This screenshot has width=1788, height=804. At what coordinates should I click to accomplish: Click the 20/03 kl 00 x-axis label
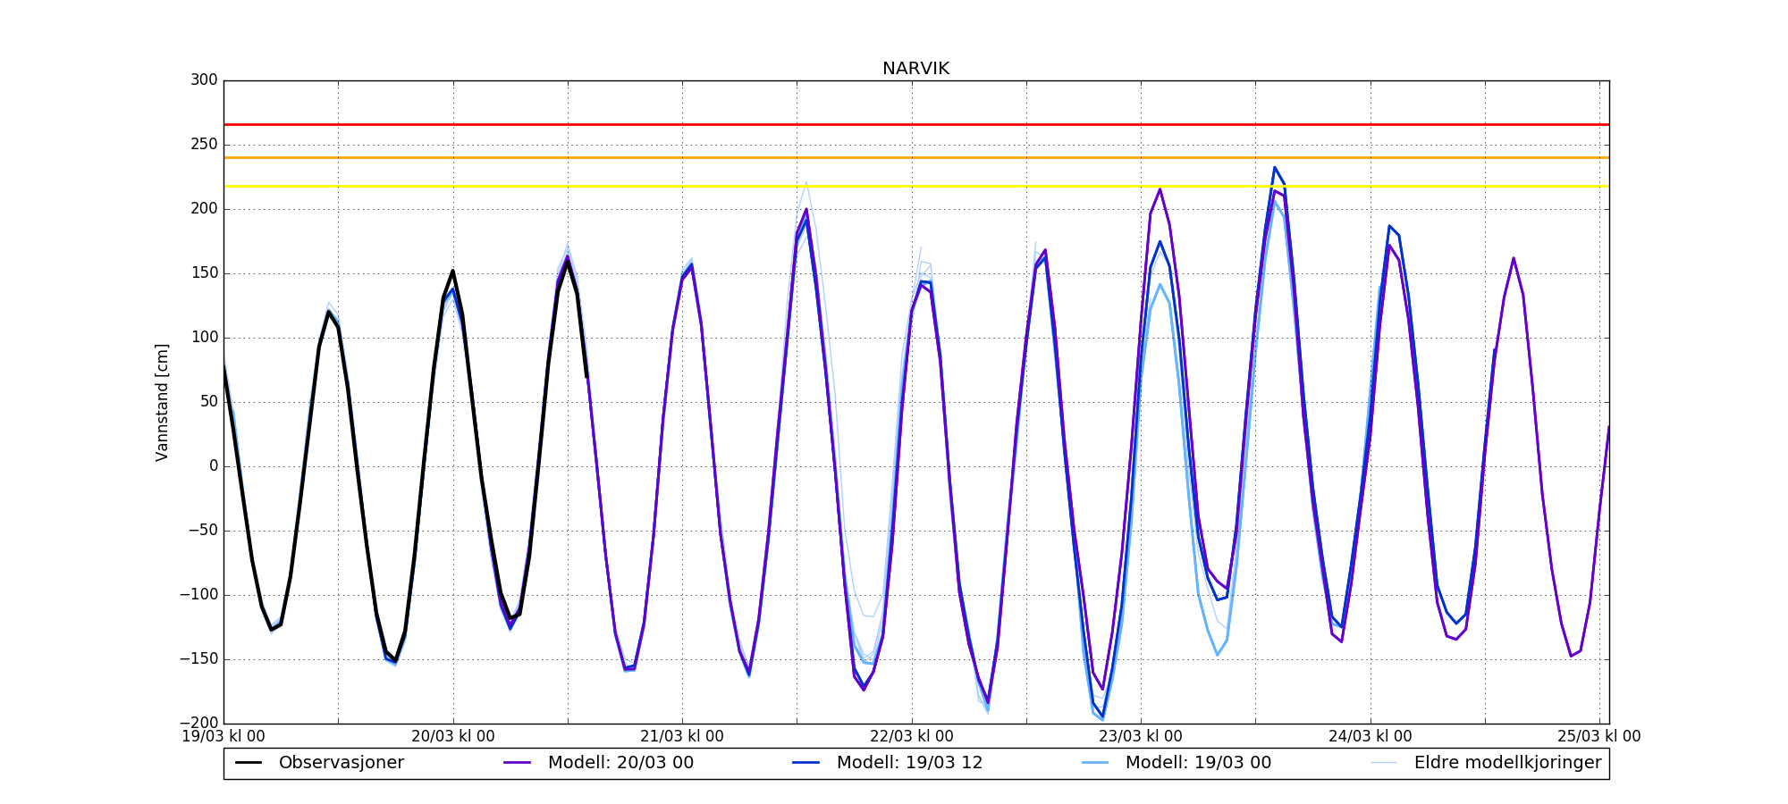452,737
